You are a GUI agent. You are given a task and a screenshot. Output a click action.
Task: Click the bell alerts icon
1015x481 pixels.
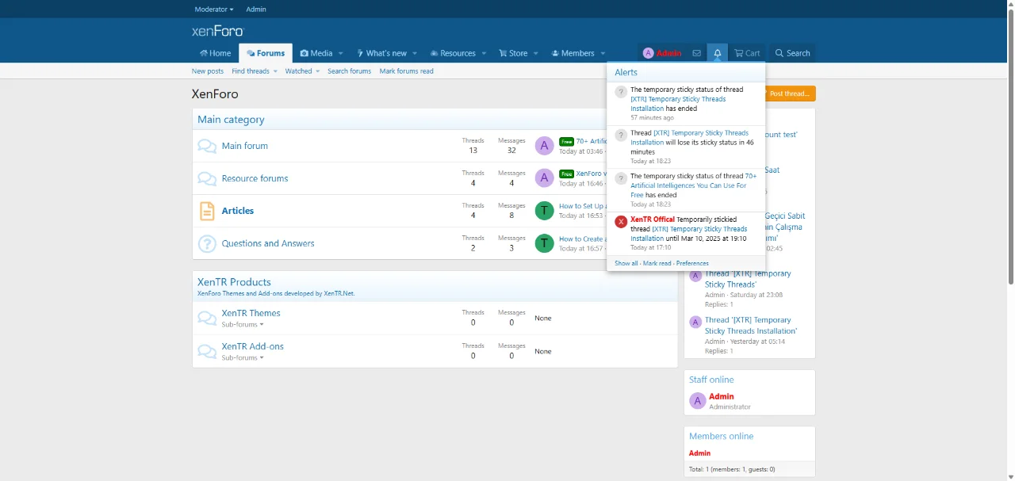point(717,53)
